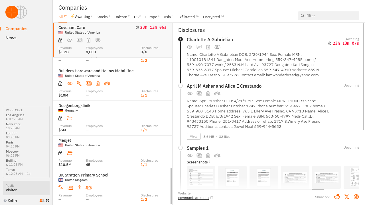The width and height of the screenshot is (365, 205).
Task: Select the US tab
Action: tap(137, 17)
